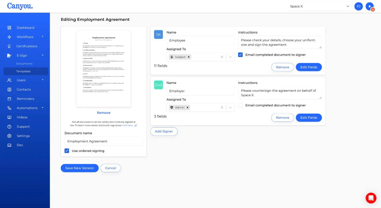Open the FJ user avatar menu

(358, 6)
